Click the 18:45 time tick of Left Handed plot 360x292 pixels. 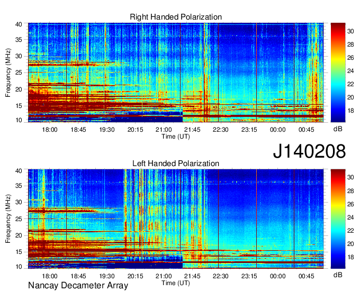click(x=78, y=276)
